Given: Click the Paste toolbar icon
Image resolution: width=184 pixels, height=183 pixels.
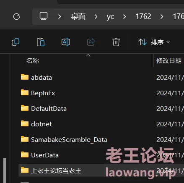Looking at the screenshot, I should point(41,42).
